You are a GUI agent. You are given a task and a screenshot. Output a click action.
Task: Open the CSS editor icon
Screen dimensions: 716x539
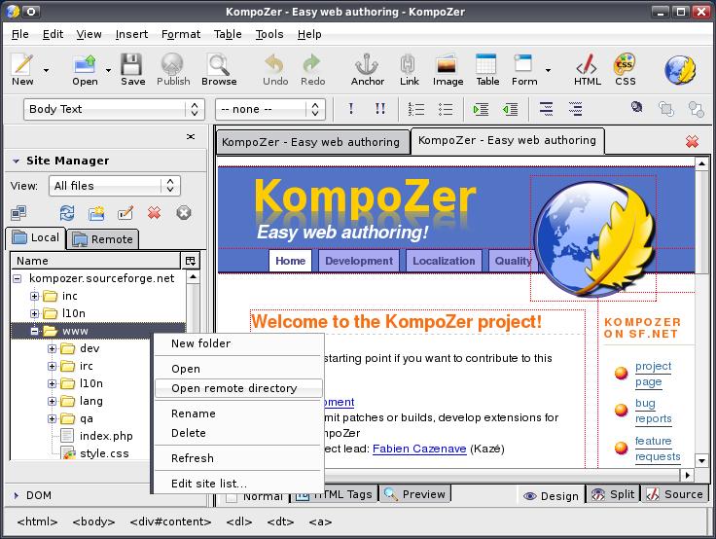pos(625,69)
